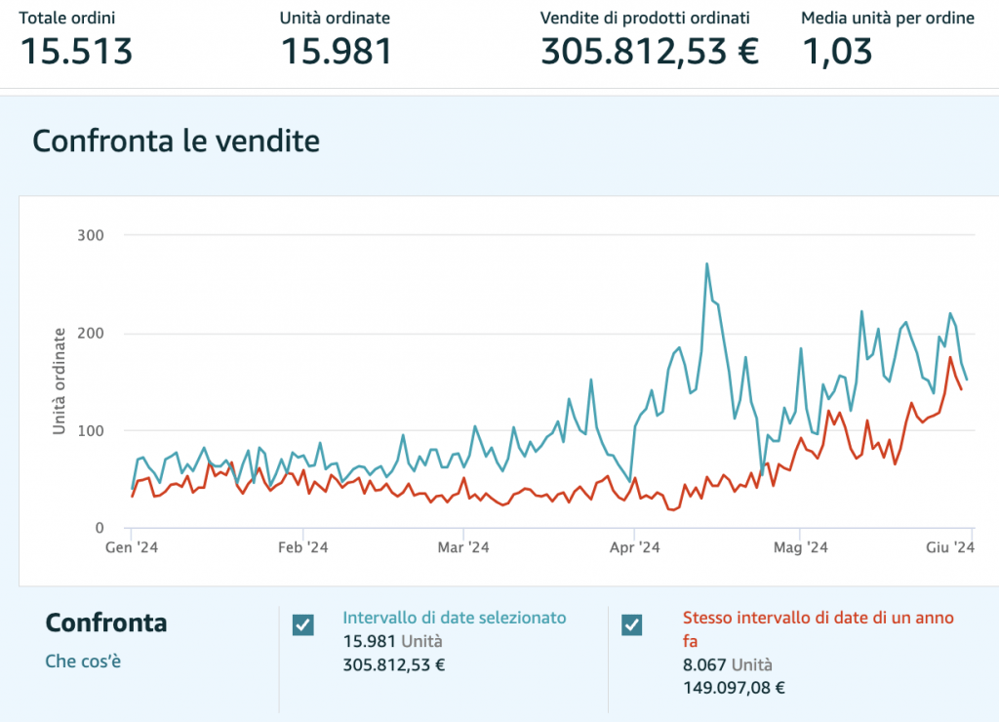Click the teal 'Intervallo di date selezionato' legend label

pyautogui.click(x=454, y=618)
